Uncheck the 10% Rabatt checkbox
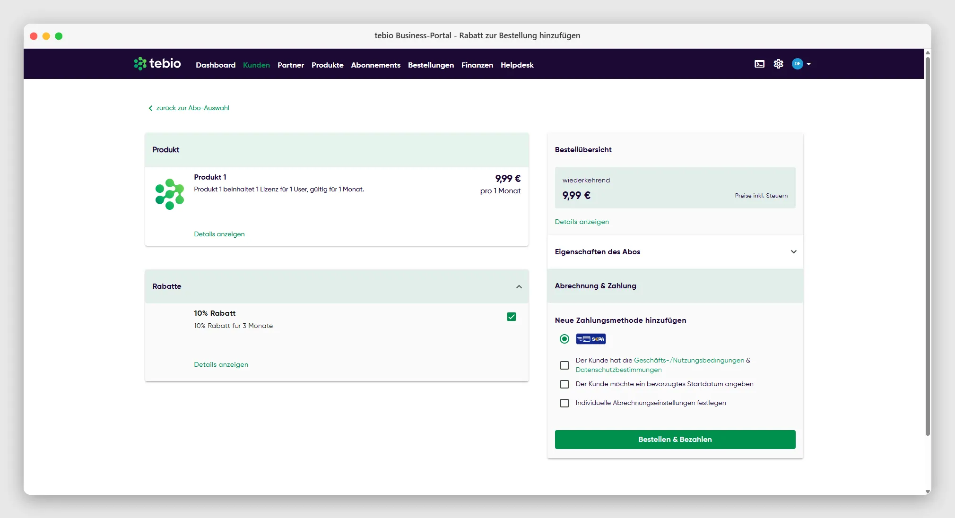 click(x=512, y=317)
